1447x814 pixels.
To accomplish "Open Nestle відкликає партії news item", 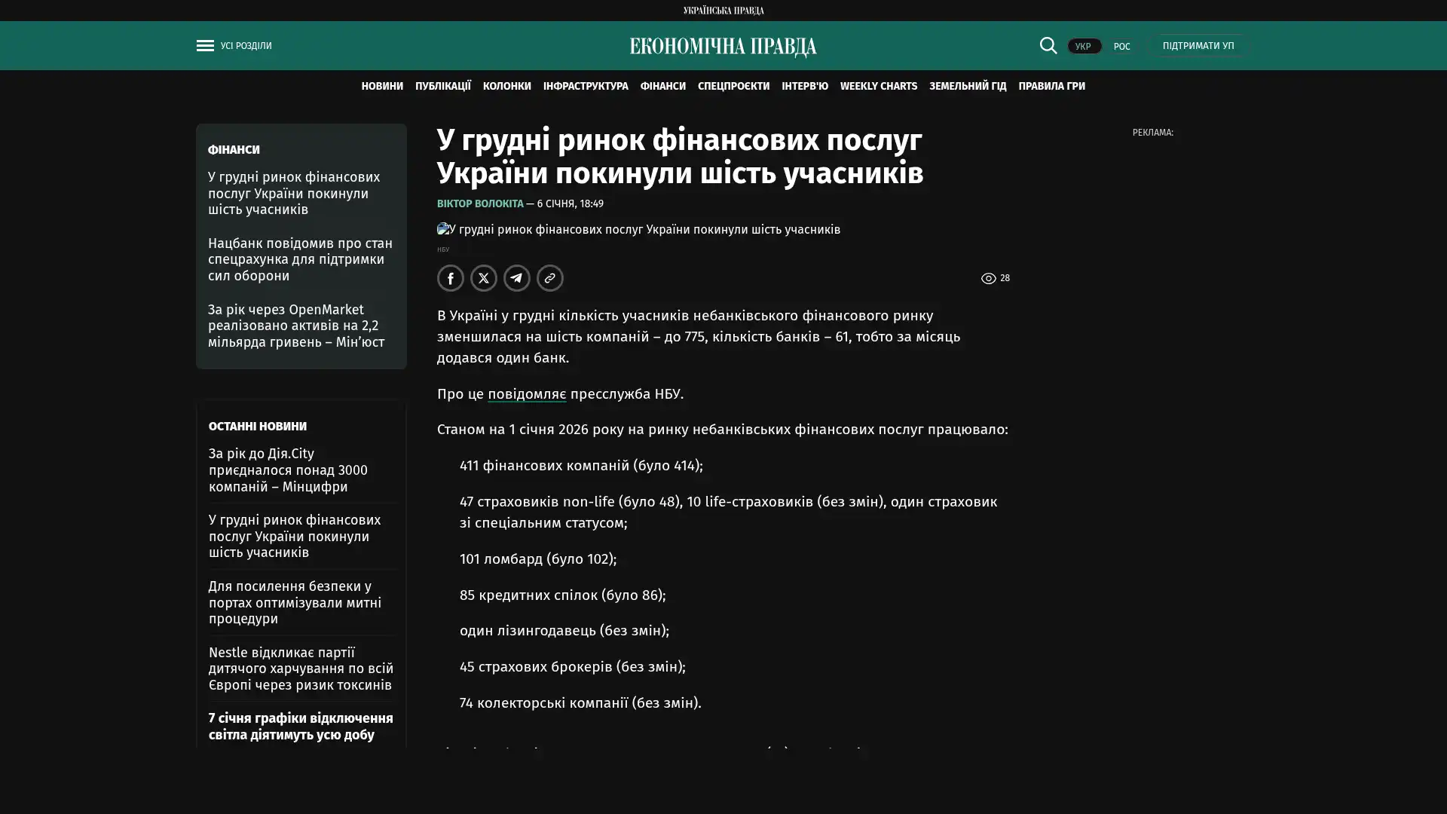I will pos(301,669).
